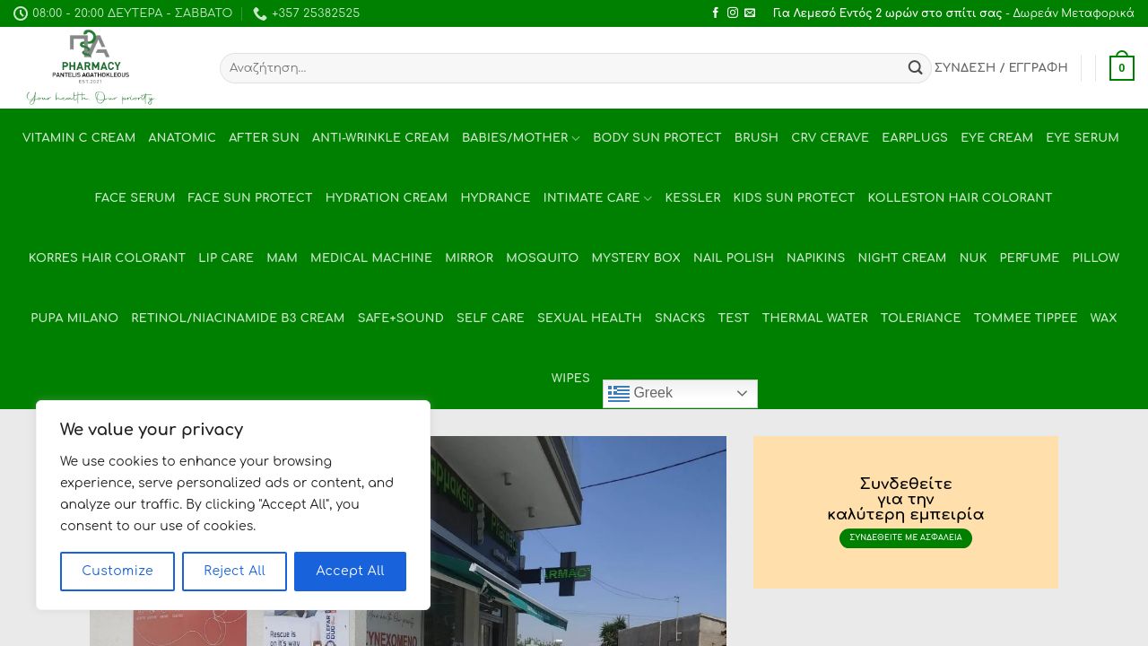Screen dimensions: 1148x646
Task: Open NAPIKINS category
Action: [x=815, y=258]
